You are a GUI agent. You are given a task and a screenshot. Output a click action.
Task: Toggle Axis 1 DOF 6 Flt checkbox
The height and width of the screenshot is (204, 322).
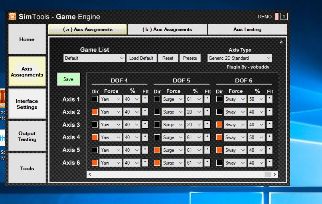tap(269, 99)
